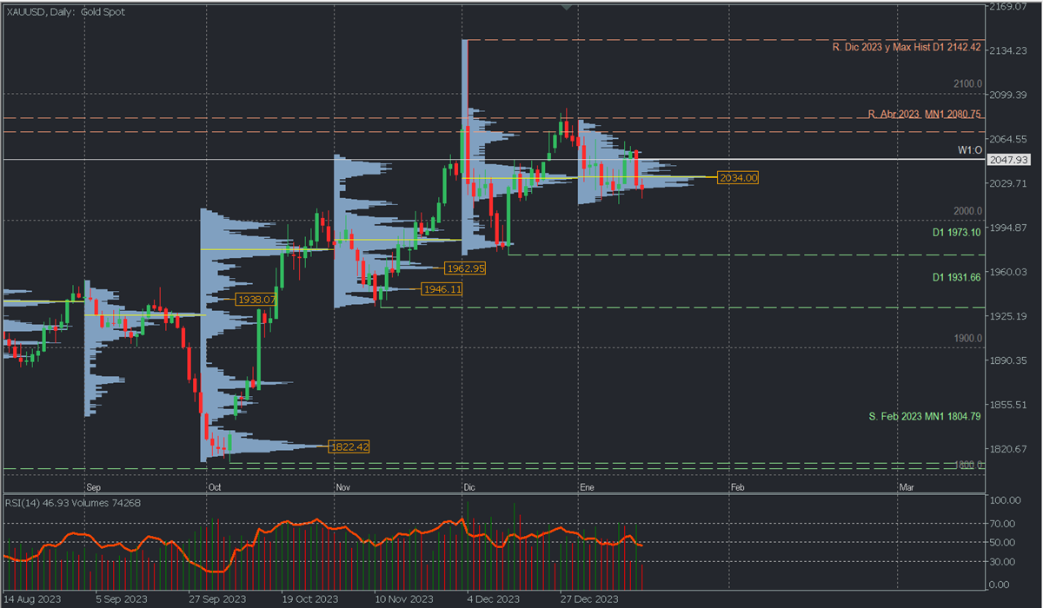Select the 1946.11 orange price tag

[x=441, y=289]
